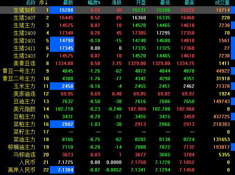
Task: Sort quotes by 最新 column header
Action: pyautogui.click(x=68, y=2)
